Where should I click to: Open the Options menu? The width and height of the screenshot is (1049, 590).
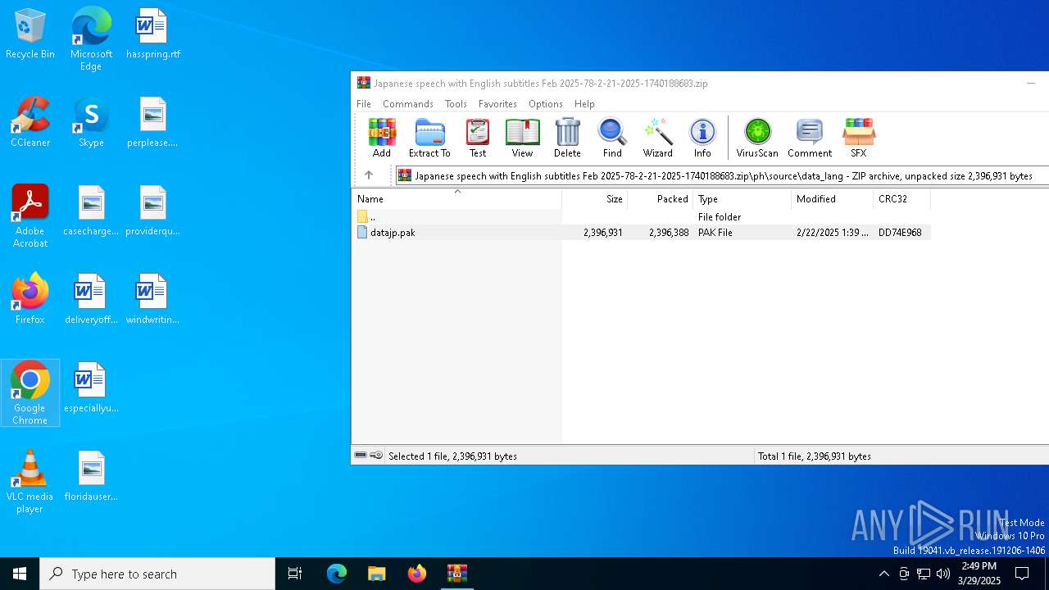(546, 104)
